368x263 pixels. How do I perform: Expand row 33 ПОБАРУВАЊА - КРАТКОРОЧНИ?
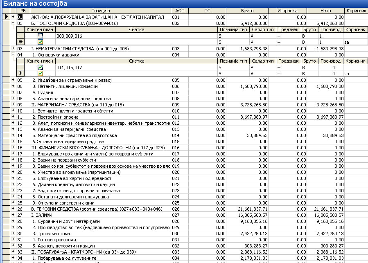click(x=13, y=252)
